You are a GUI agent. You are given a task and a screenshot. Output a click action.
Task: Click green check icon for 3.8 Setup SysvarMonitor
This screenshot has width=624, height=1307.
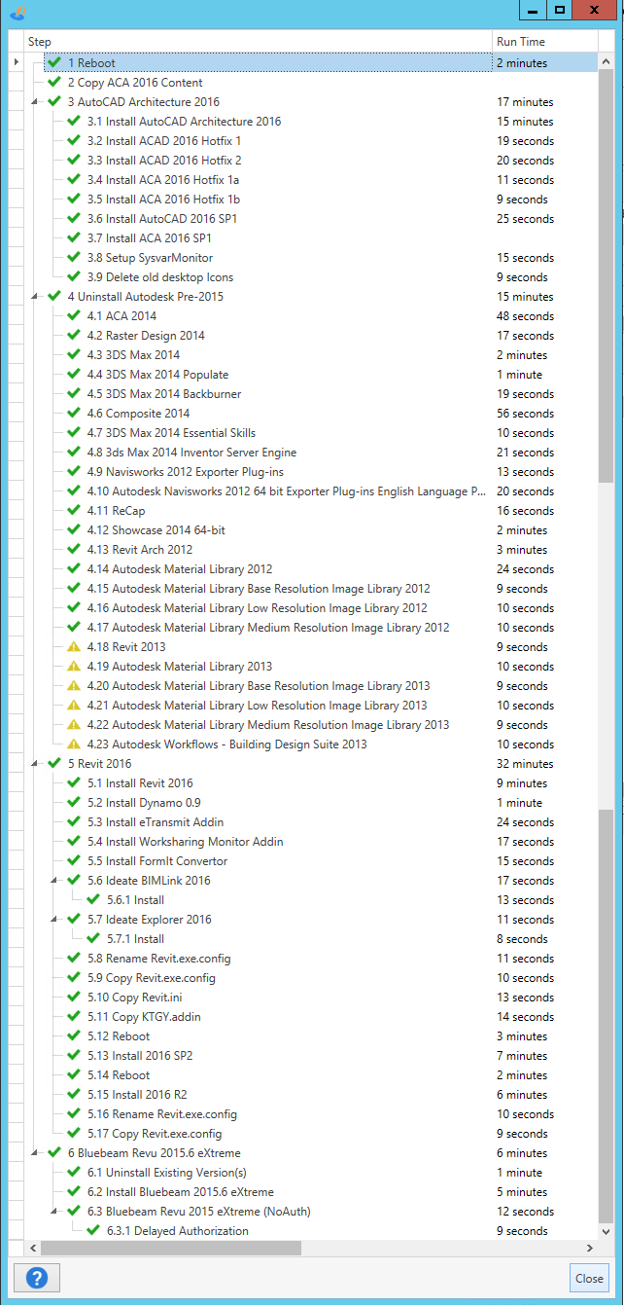[74, 258]
